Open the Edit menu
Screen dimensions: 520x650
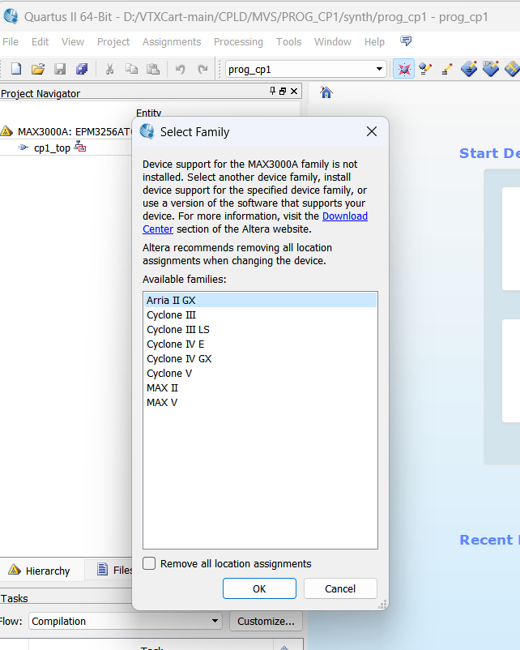click(40, 42)
